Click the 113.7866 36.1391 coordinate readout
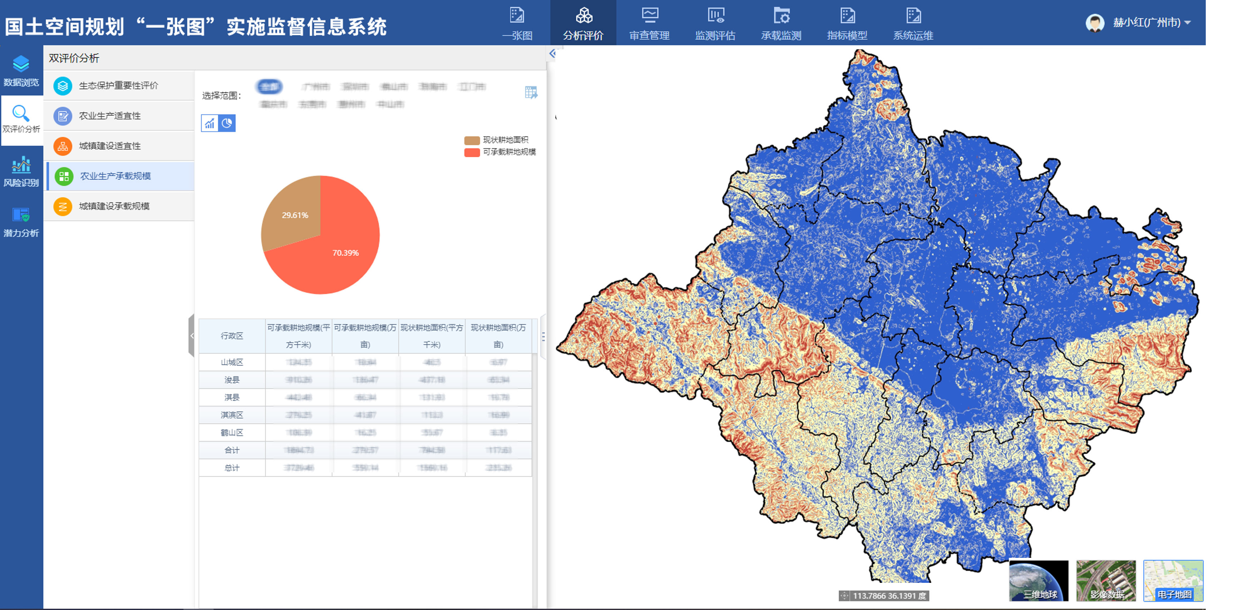Screen dimensions: 1234x610 pyautogui.click(x=889, y=596)
